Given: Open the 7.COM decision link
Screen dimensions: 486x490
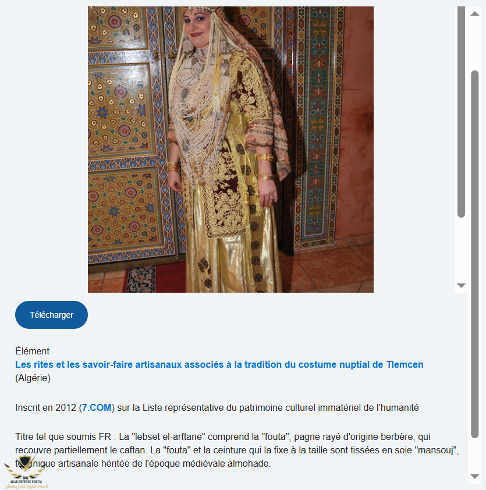Looking at the screenshot, I should (x=97, y=408).
